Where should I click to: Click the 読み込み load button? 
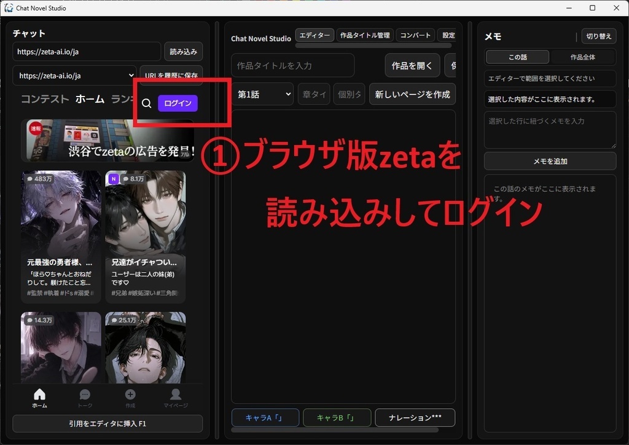click(183, 52)
